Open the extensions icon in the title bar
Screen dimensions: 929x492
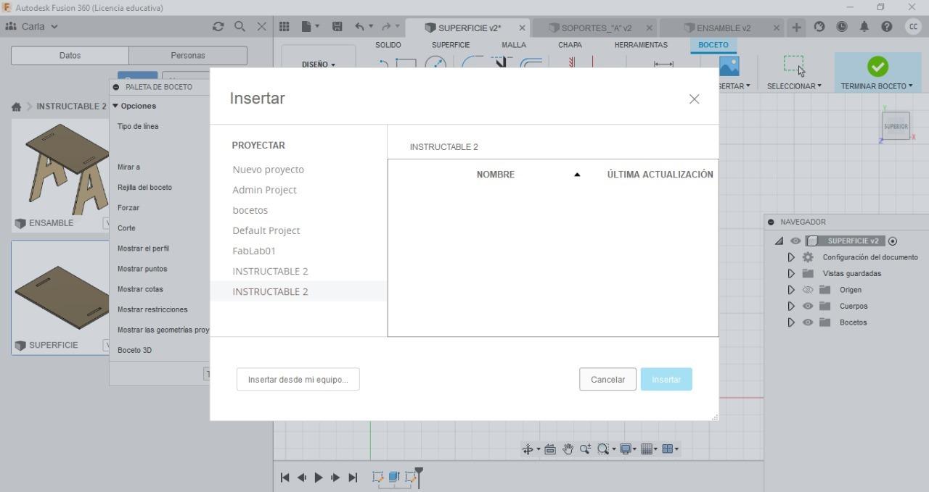pos(819,27)
